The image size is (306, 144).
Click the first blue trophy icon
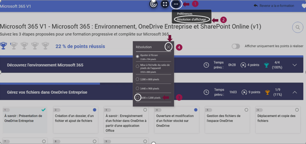point(3,46)
